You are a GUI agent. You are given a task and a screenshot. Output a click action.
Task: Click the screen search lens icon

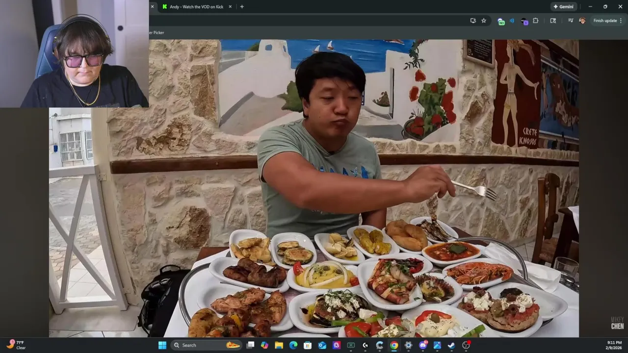tap(553, 21)
